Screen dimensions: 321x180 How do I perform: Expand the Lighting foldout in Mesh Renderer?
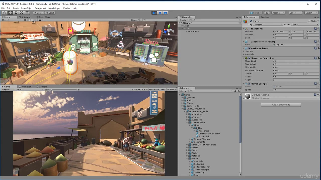pos(244,51)
